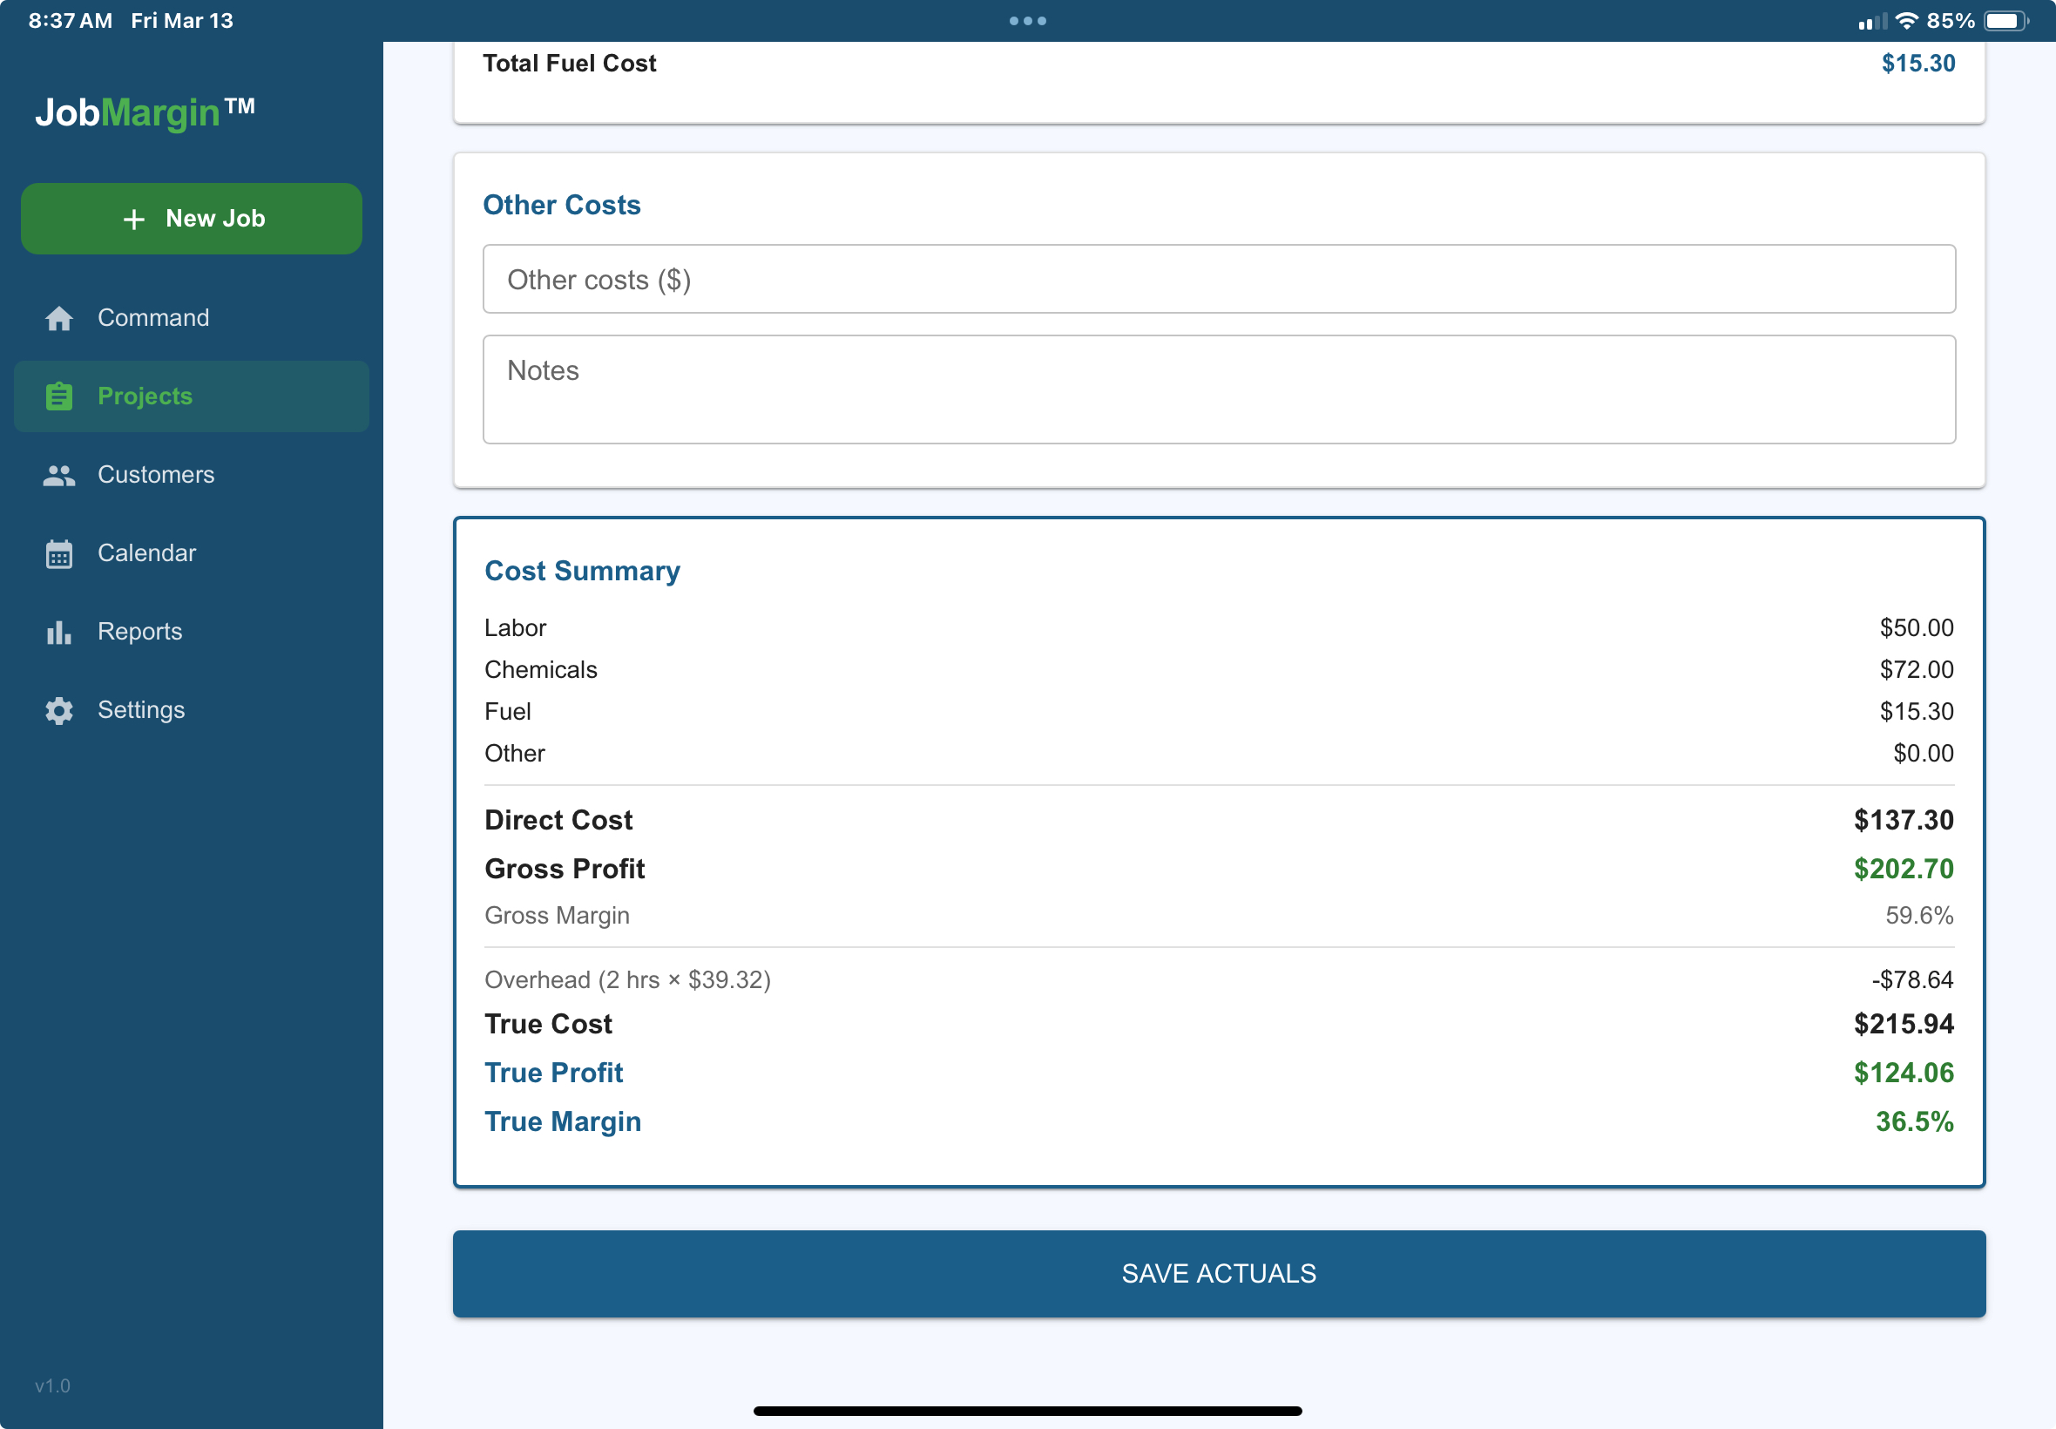Create a New Job
The height and width of the screenshot is (1429, 2056).
click(x=192, y=219)
